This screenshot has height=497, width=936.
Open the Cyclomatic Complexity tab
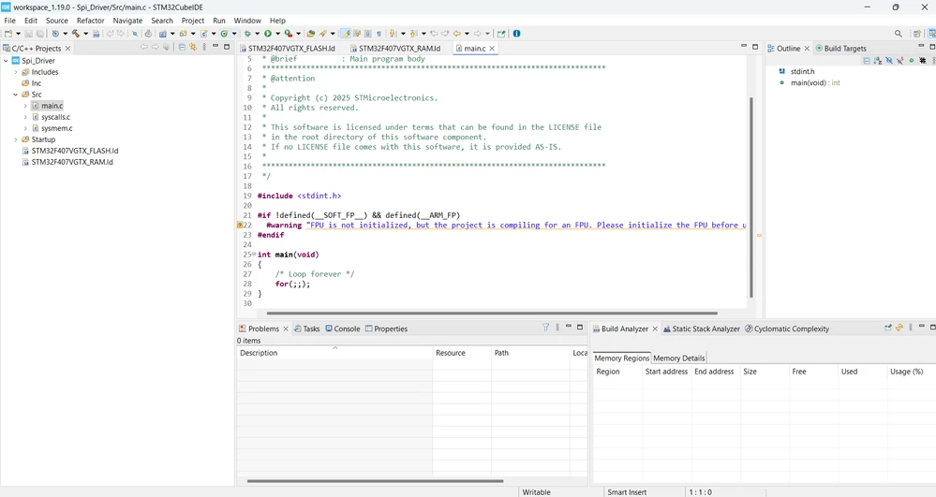(x=787, y=329)
